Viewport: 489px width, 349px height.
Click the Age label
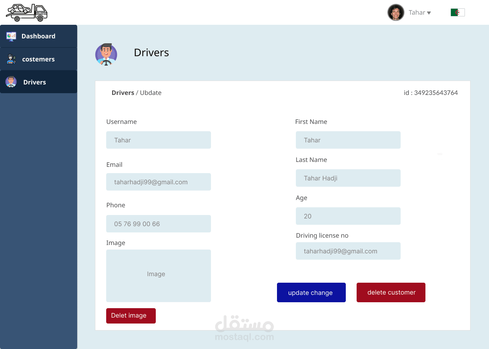[x=301, y=198]
